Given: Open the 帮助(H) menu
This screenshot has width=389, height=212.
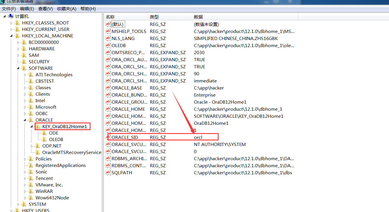Looking at the screenshot, I should tap(88, 9).
